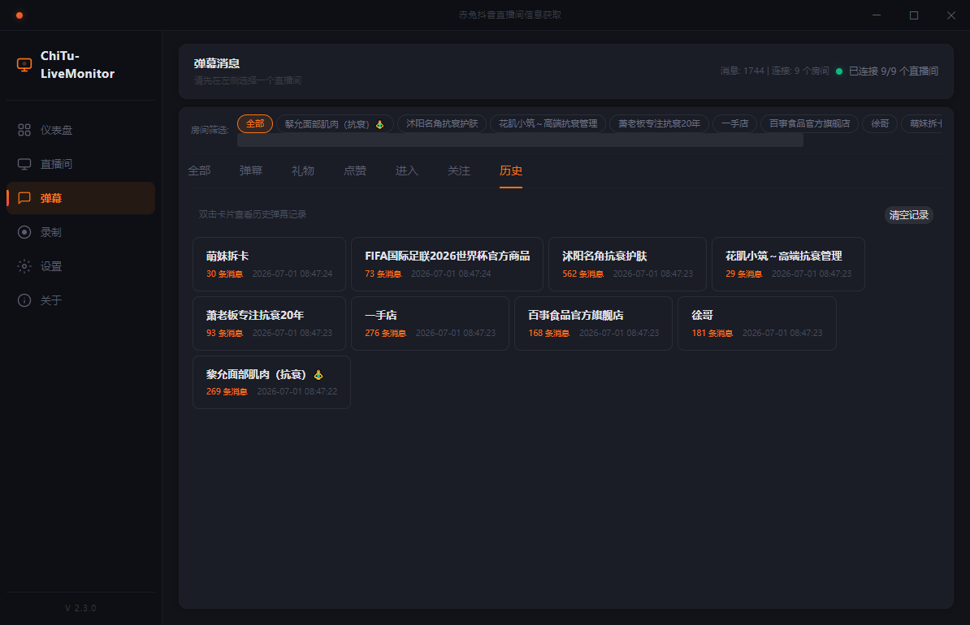
Task: Click the room filter horizontal scrollbar
Action: (520, 141)
